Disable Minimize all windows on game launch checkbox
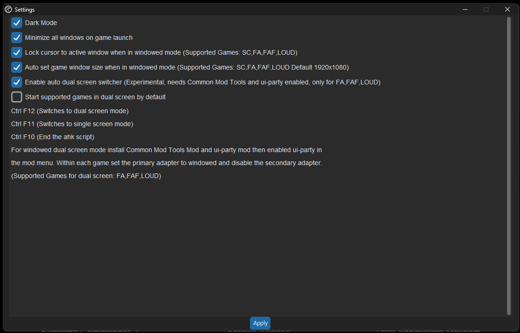Screen dimensions: 520x333 17,38
